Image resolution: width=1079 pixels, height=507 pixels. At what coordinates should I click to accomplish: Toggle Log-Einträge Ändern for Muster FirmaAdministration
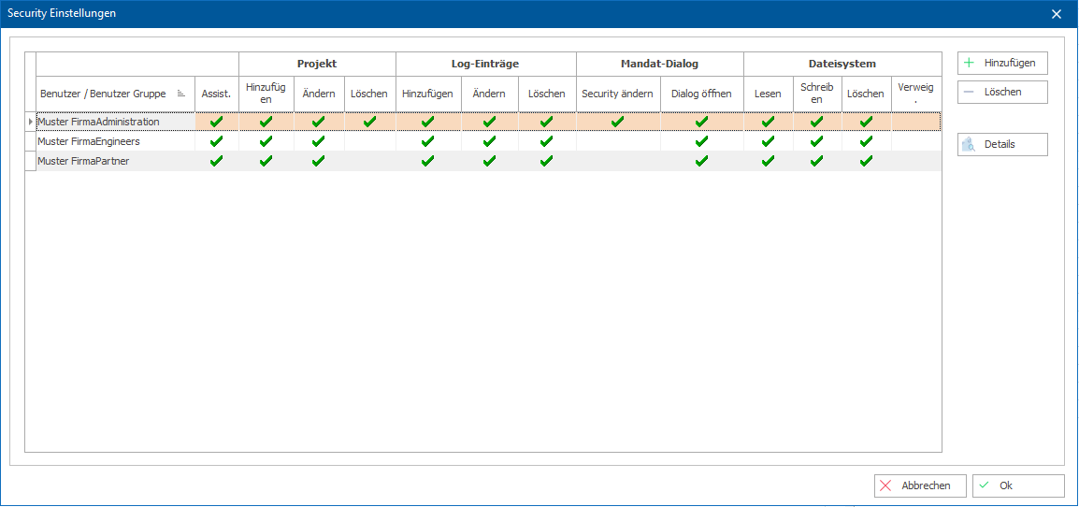(489, 122)
